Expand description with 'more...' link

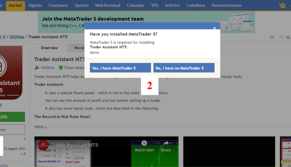(40, 126)
